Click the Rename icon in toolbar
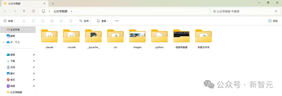282x96 pixels. point(52,21)
